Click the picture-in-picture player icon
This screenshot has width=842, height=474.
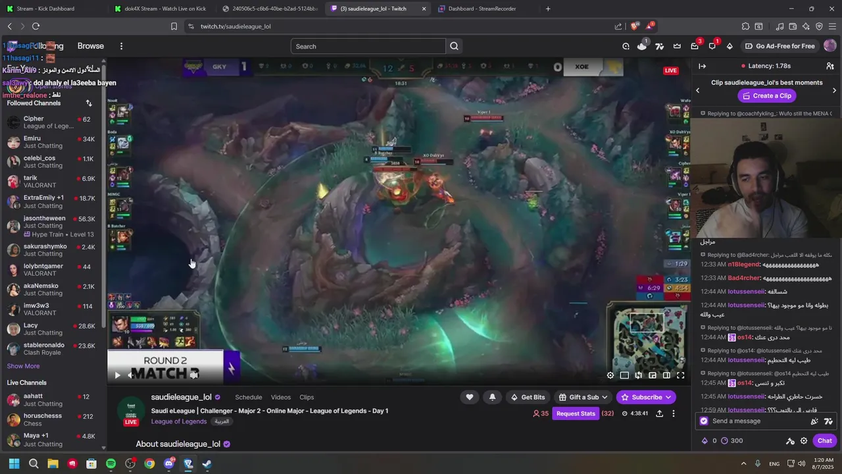click(653, 375)
